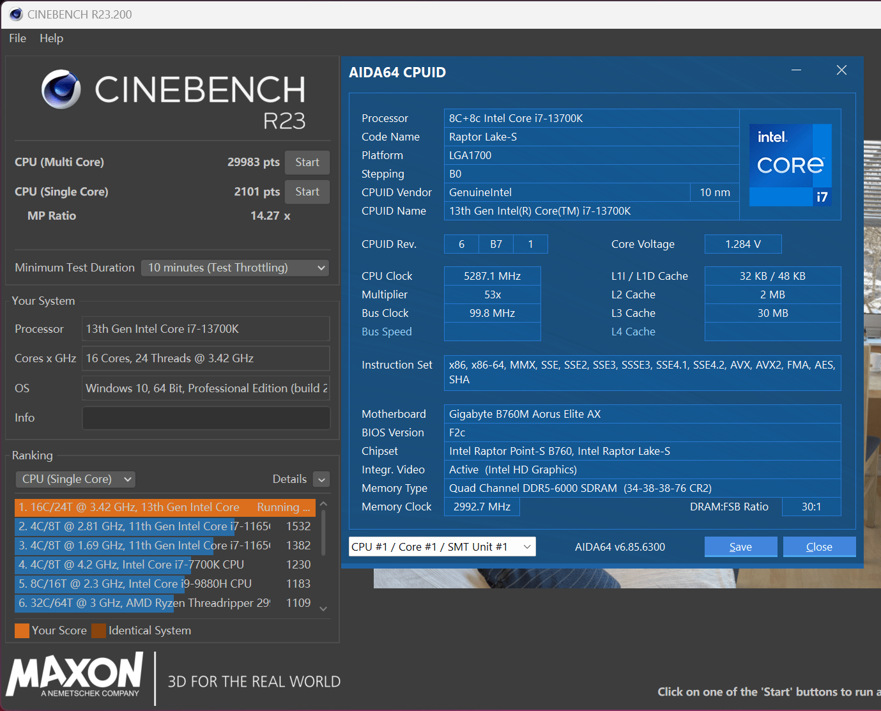Screen dimensions: 881x711
Task: Select ranking row 16C/24T 13th Gen Intel Core
Action: 165,507
